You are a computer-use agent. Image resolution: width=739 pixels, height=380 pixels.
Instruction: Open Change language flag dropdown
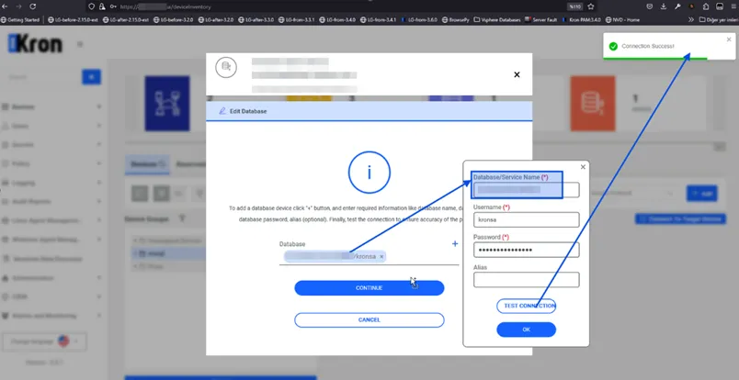(45, 341)
